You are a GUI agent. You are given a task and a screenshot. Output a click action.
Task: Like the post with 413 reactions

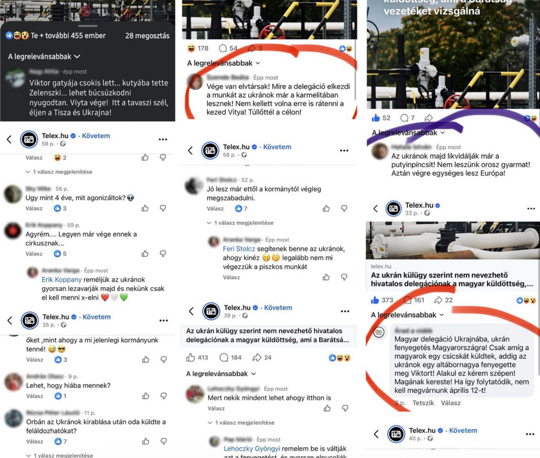point(191,358)
